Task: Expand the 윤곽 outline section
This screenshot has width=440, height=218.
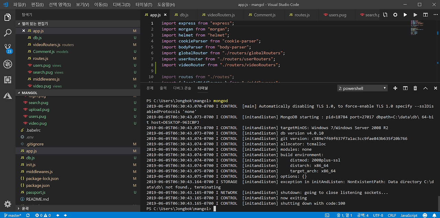Action: click(25, 208)
